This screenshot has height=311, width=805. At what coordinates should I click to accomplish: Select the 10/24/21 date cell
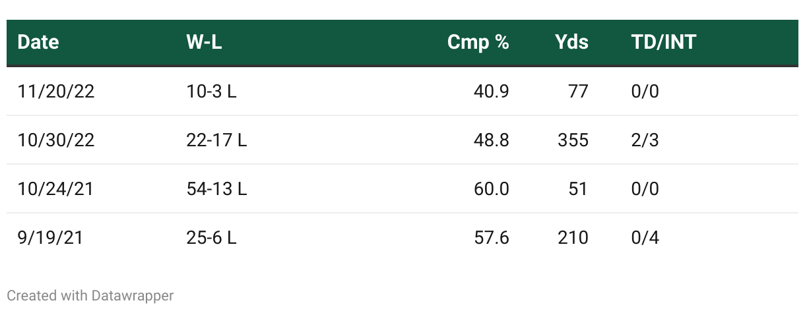point(55,189)
